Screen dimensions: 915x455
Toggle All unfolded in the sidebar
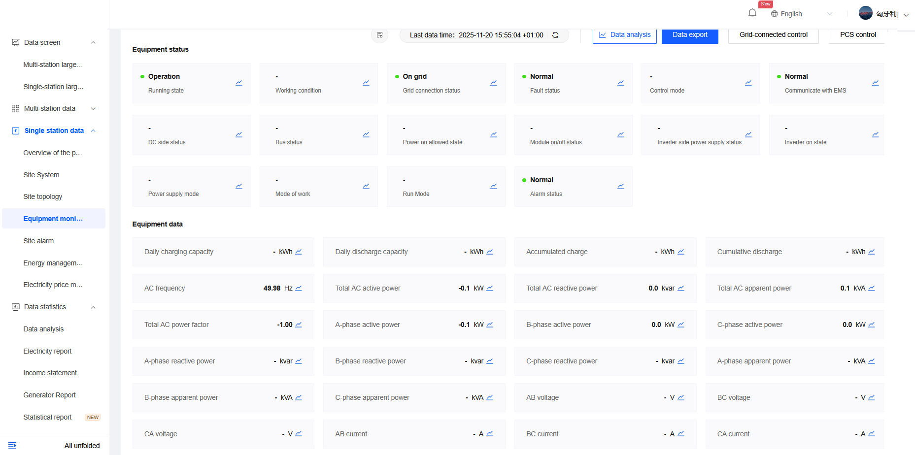pyautogui.click(x=82, y=446)
